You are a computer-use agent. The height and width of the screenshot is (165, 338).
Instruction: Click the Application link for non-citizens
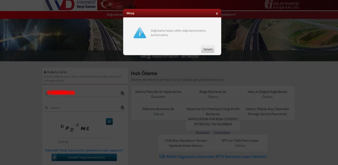(202, 132)
